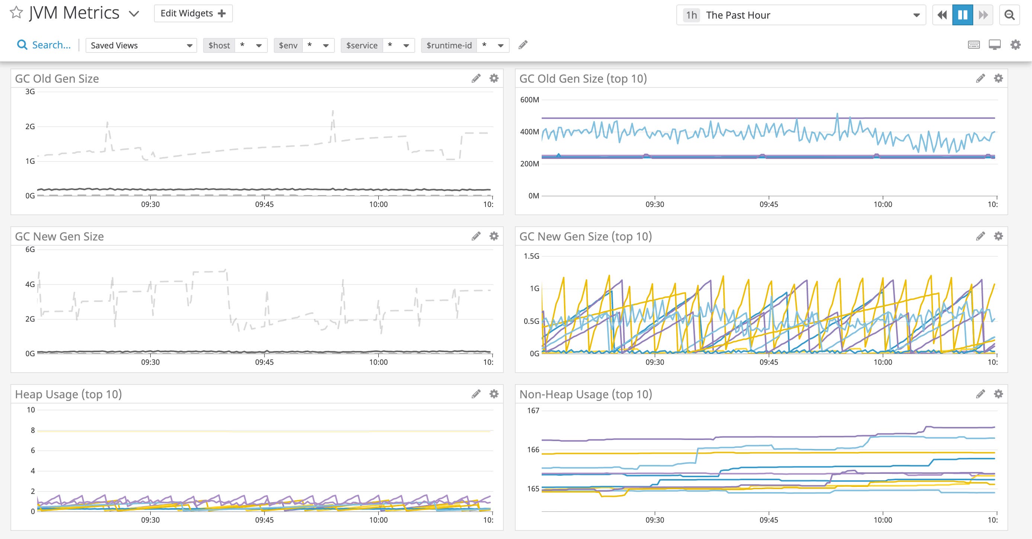Click Edit Widgets button
1032x539 pixels.
point(193,13)
